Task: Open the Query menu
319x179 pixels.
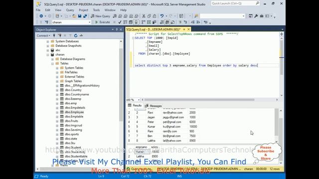Action: pos(70,10)
